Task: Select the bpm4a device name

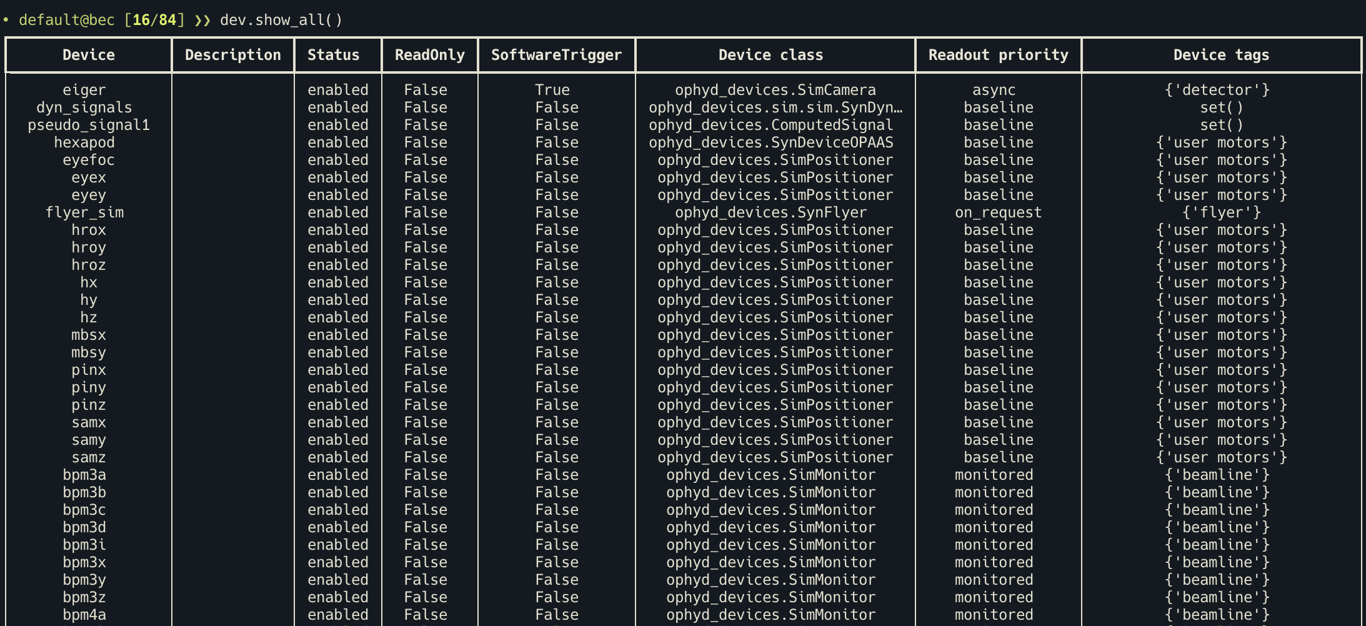Action: (84, 615)
